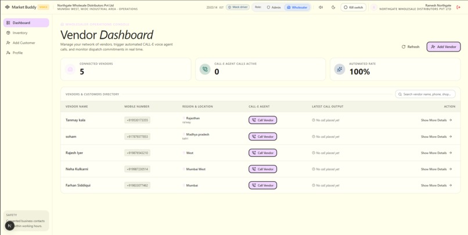
Task: Click the Add Vendor button
Action: click(444, 47)
